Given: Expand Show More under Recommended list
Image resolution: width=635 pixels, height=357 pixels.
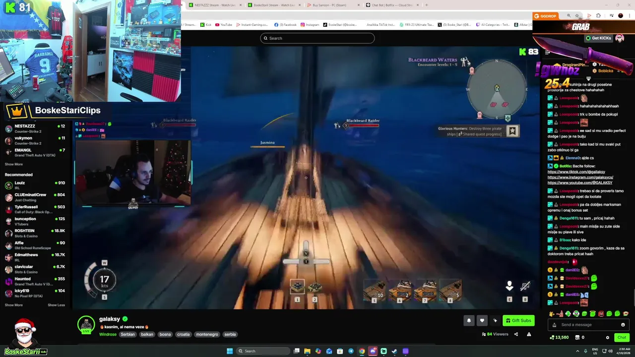Looking at the screenshot, I should [14, 305].
